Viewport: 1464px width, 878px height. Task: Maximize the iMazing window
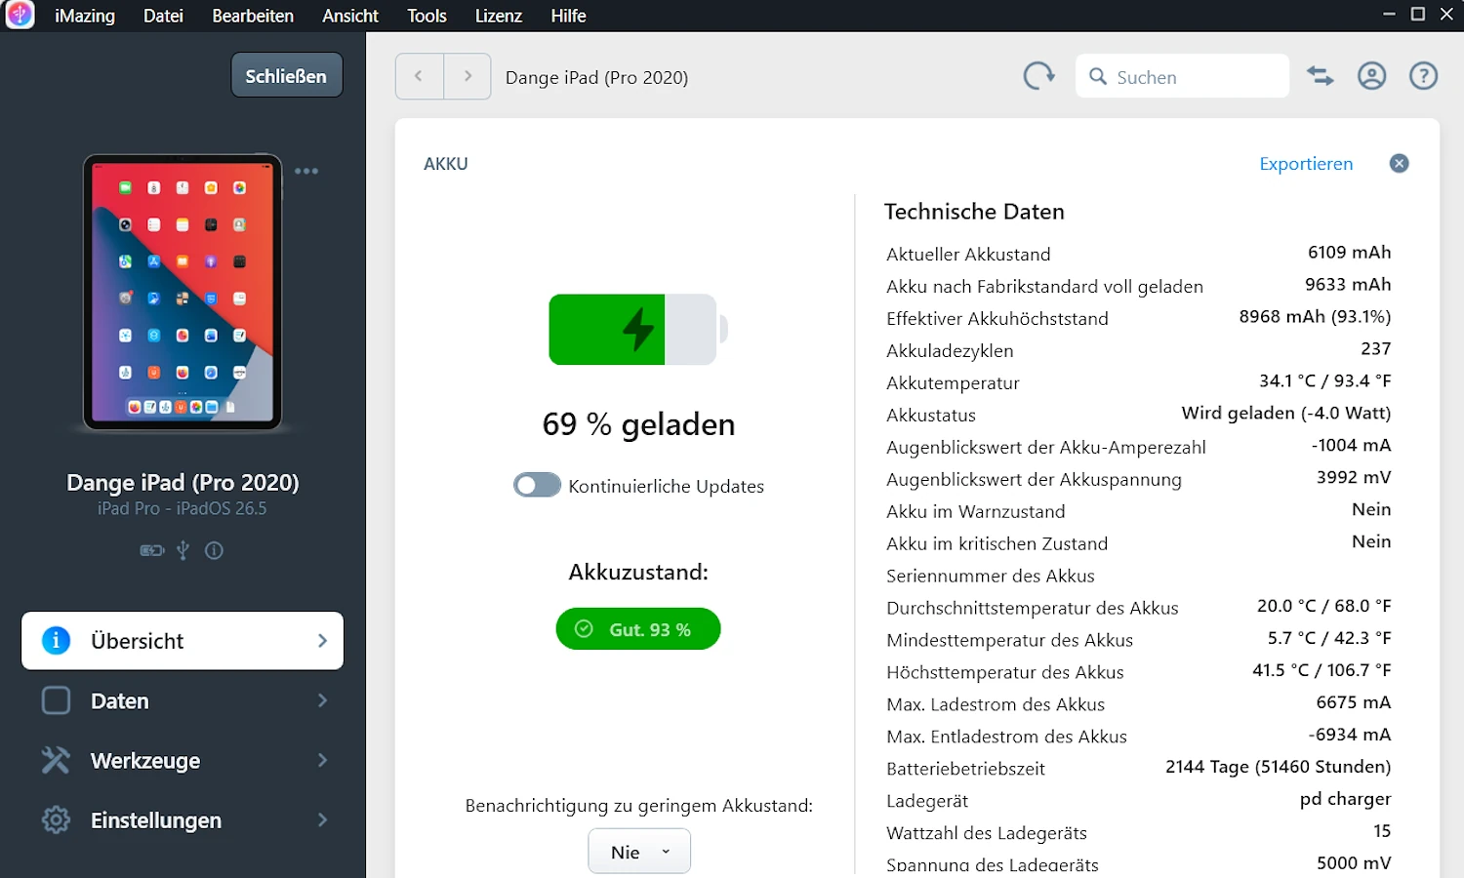pos(1418,14)
